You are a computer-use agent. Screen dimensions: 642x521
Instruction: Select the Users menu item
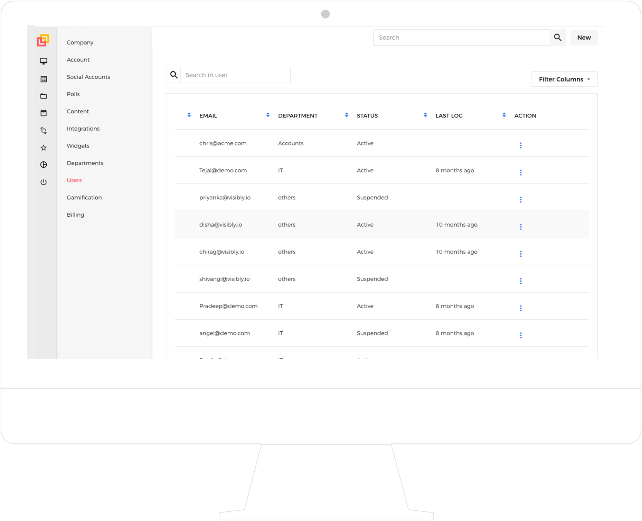pos(74,180)
